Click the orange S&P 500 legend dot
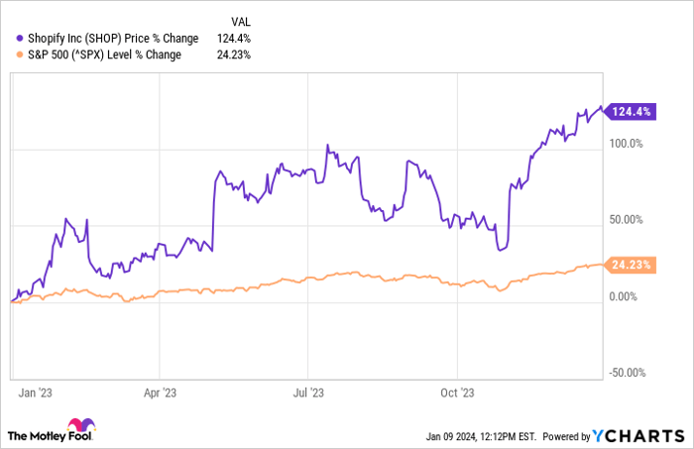The width and height of the screenshot is (694, 449). [x=20, y=55]
